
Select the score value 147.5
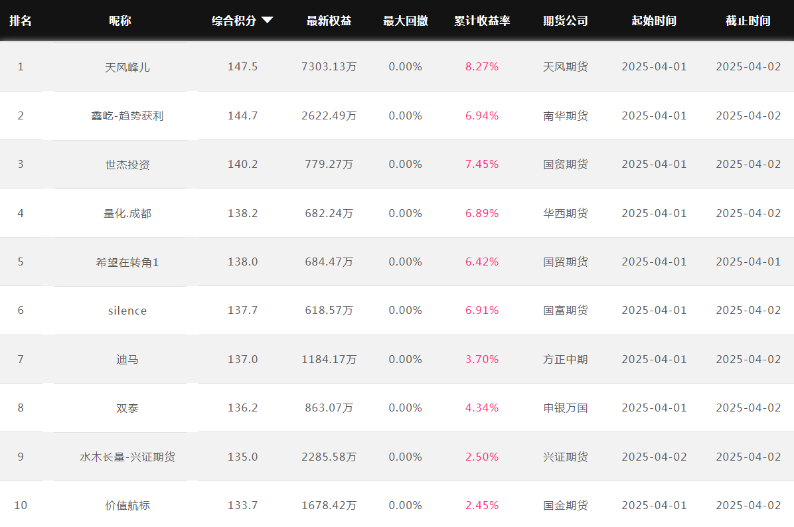tap(242, 67)
